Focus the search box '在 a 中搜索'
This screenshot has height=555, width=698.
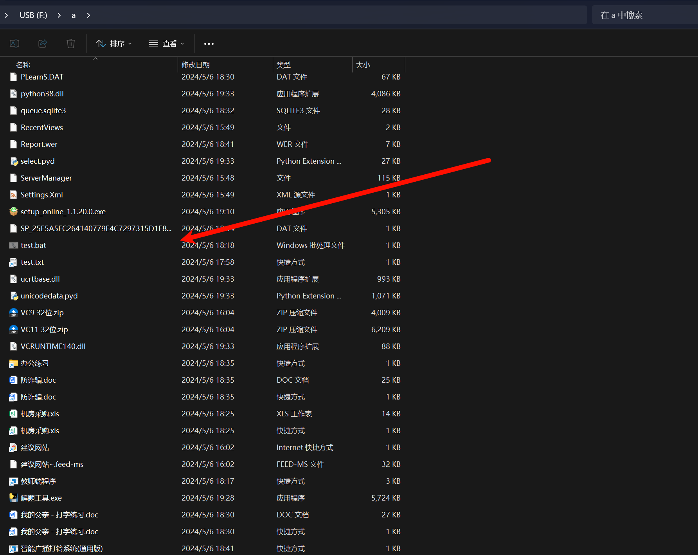coord(645,15)
